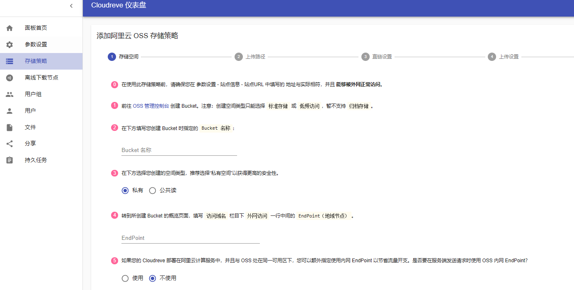
Task: Jump to step 3 直链设置
Action: point(375,57)
